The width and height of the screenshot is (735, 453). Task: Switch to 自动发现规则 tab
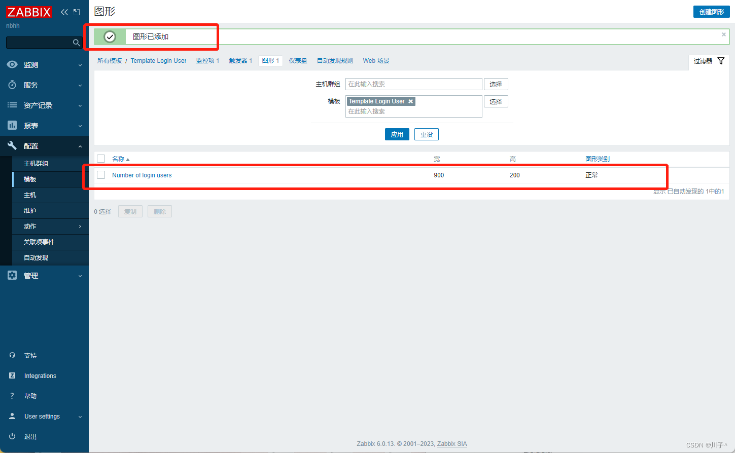pyautogui.click(x=335, y=60)
